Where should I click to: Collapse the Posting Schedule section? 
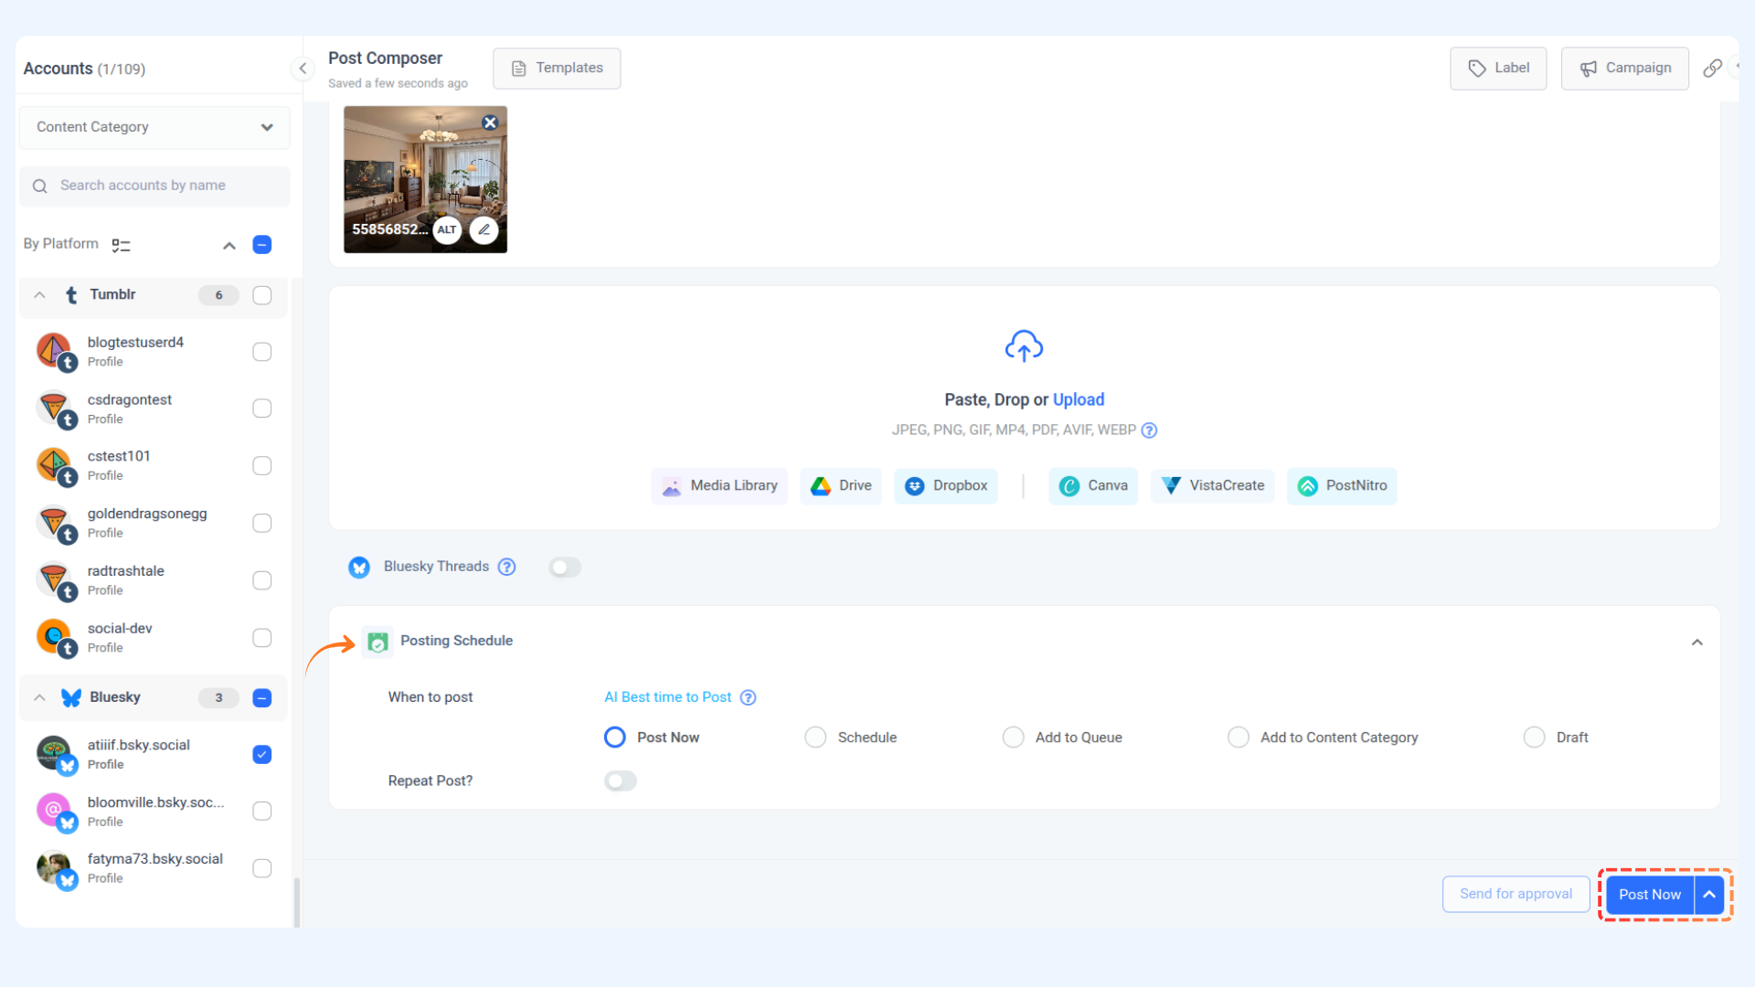coord(1696,642)
